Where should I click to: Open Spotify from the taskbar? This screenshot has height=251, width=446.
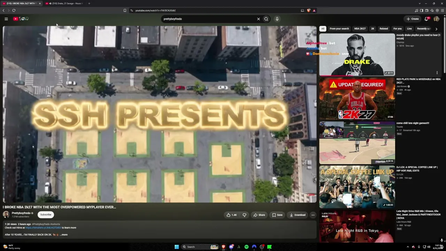(246, 247)
